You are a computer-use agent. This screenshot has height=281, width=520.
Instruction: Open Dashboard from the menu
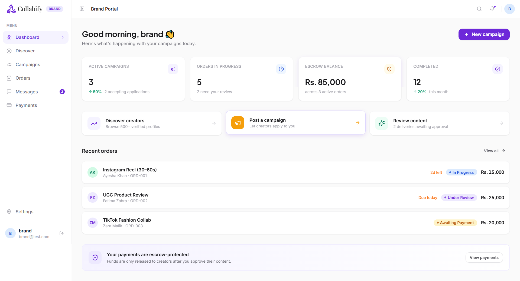[35, 37]
